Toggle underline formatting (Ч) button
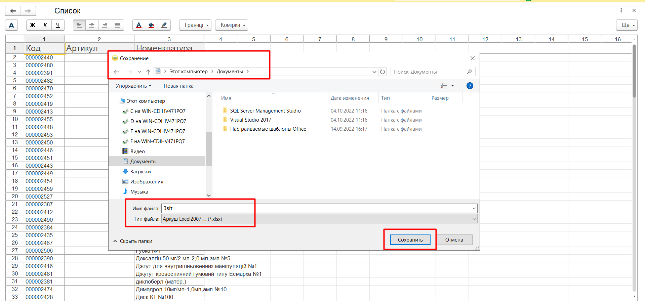The width and height of the screenshot is (645, 301). [58, 25]
